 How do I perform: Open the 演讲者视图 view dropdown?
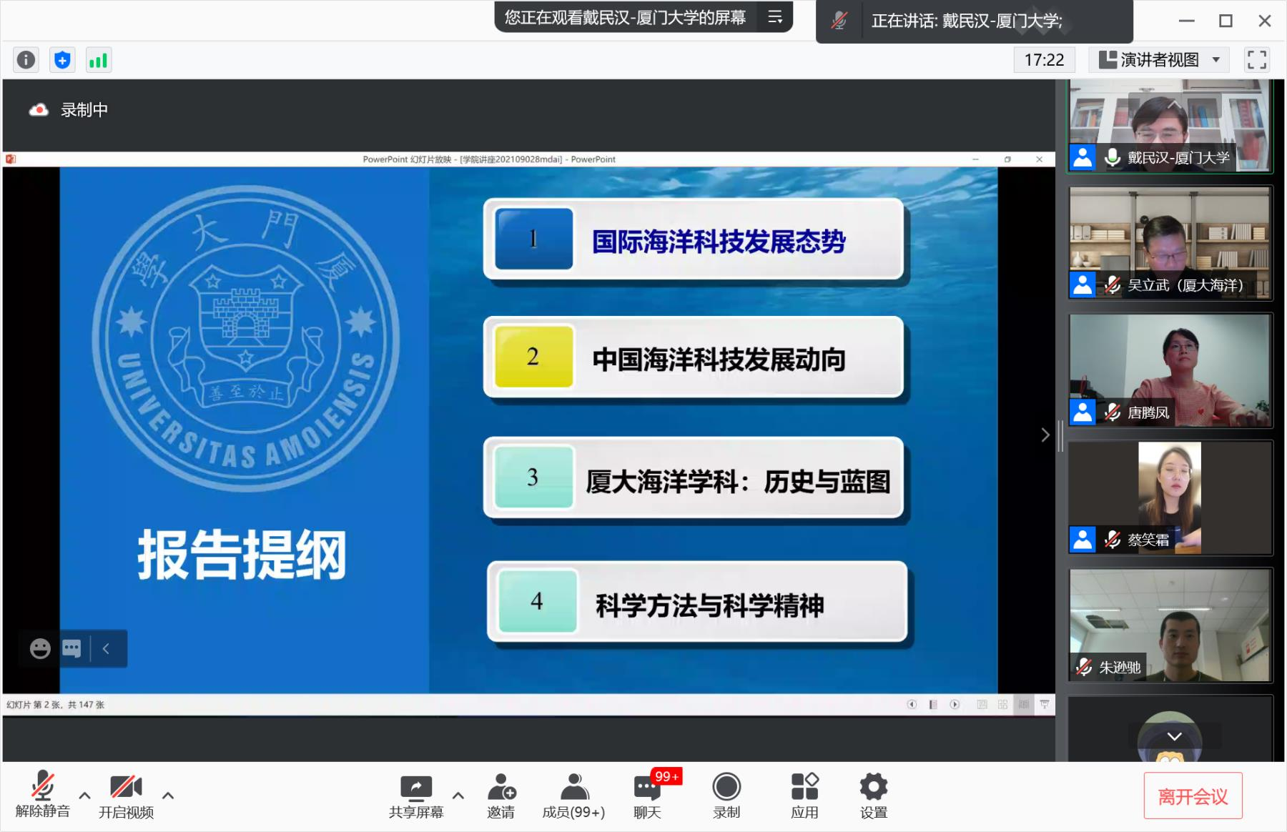(1159, 60)
